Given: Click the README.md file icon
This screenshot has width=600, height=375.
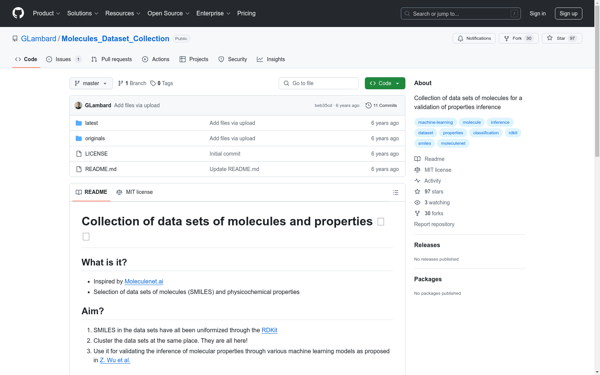Looking at the screenshot, I should pyautogui.click(x=79, y=169).
